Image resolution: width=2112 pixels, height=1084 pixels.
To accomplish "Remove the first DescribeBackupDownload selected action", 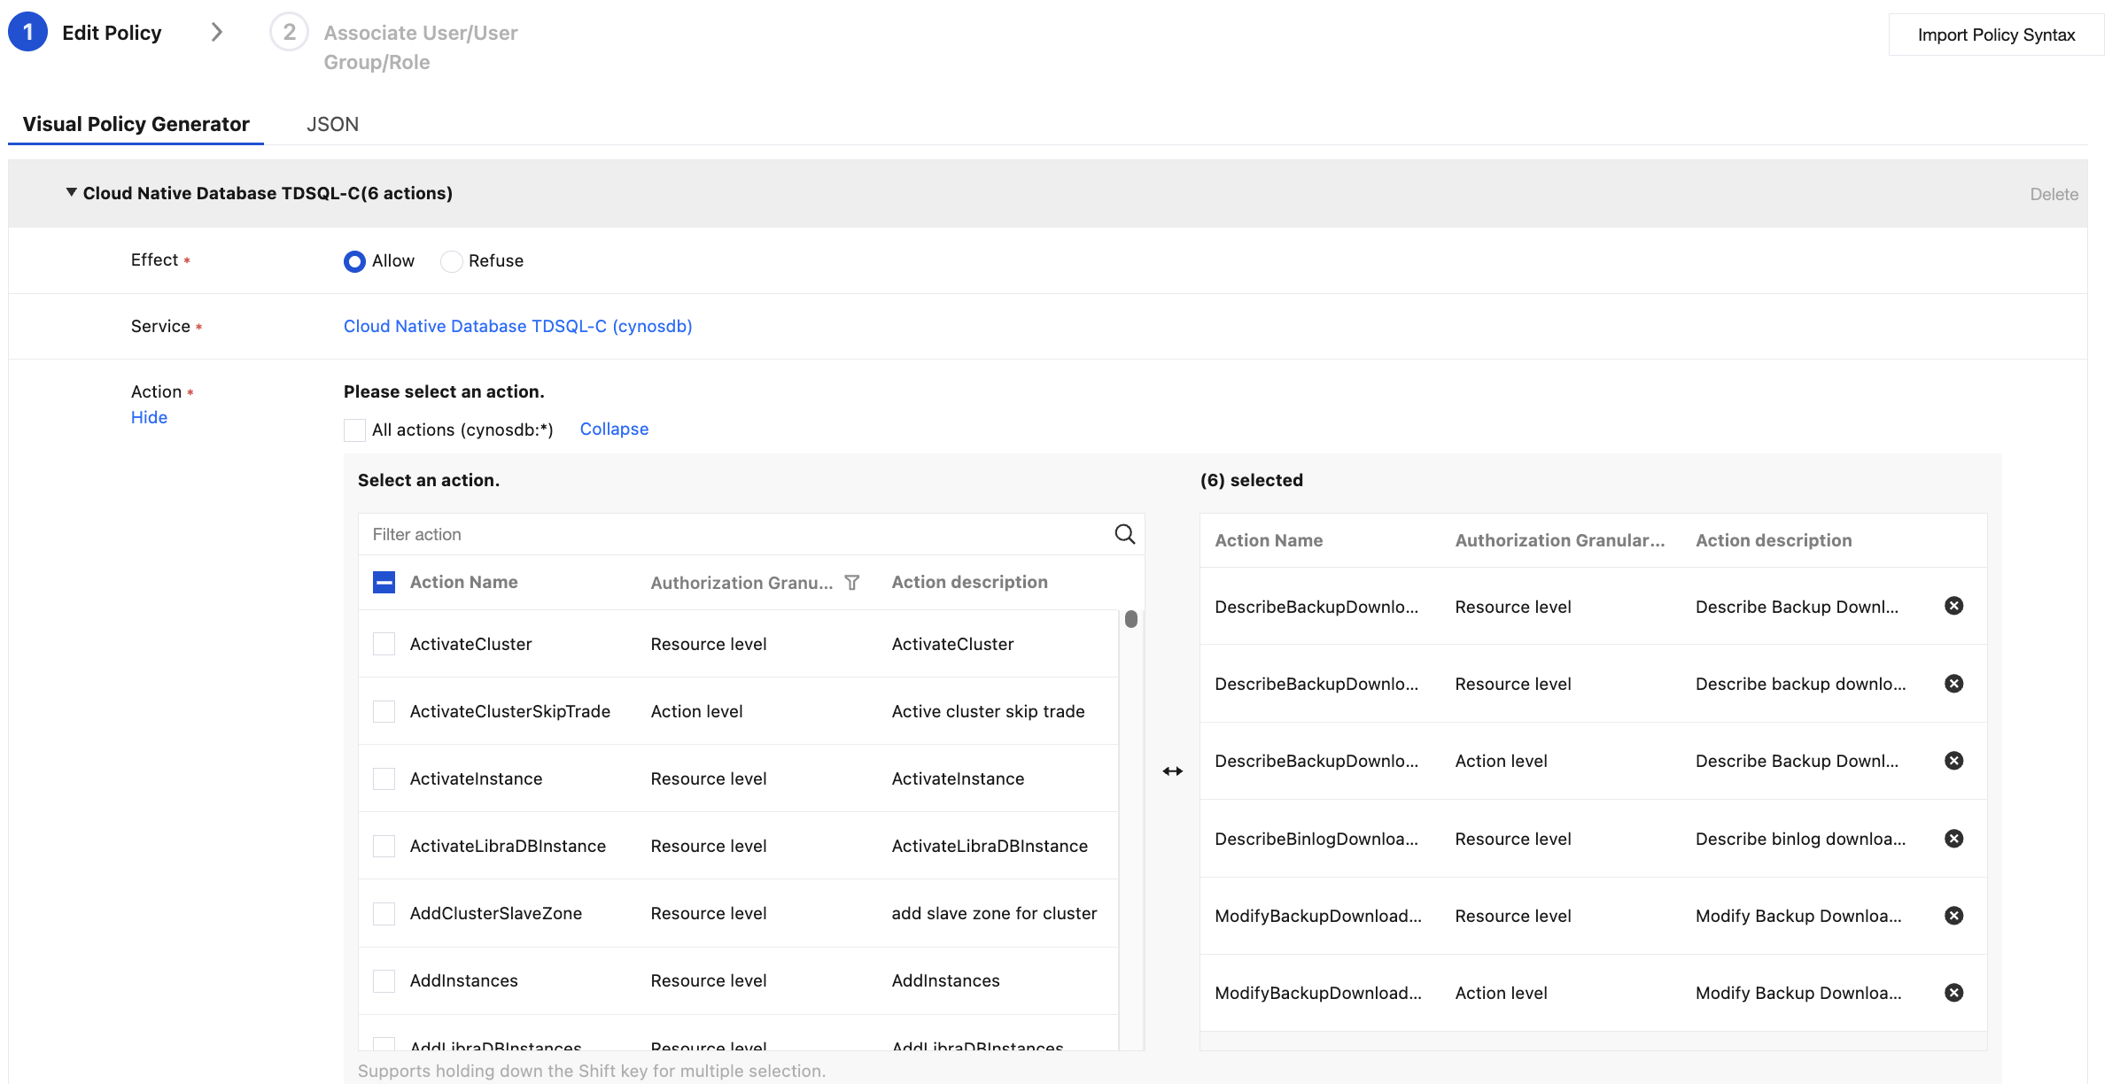I will [x=1953, y=606].
